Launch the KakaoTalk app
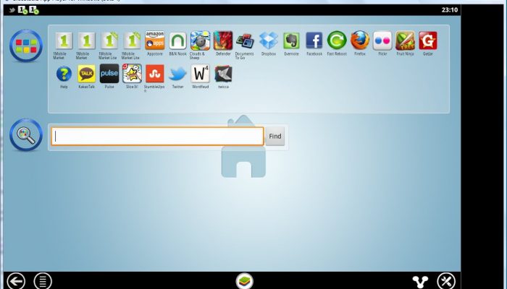Screen dimensions: 507x289 tap(87, 74)
